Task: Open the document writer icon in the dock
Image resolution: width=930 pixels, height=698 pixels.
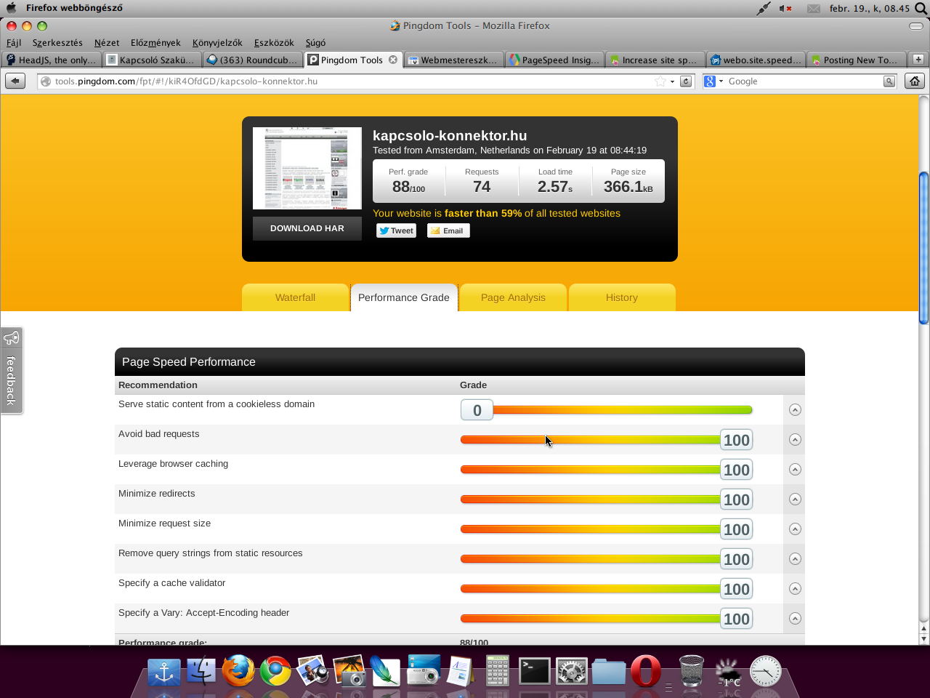Action: [460, 671]
